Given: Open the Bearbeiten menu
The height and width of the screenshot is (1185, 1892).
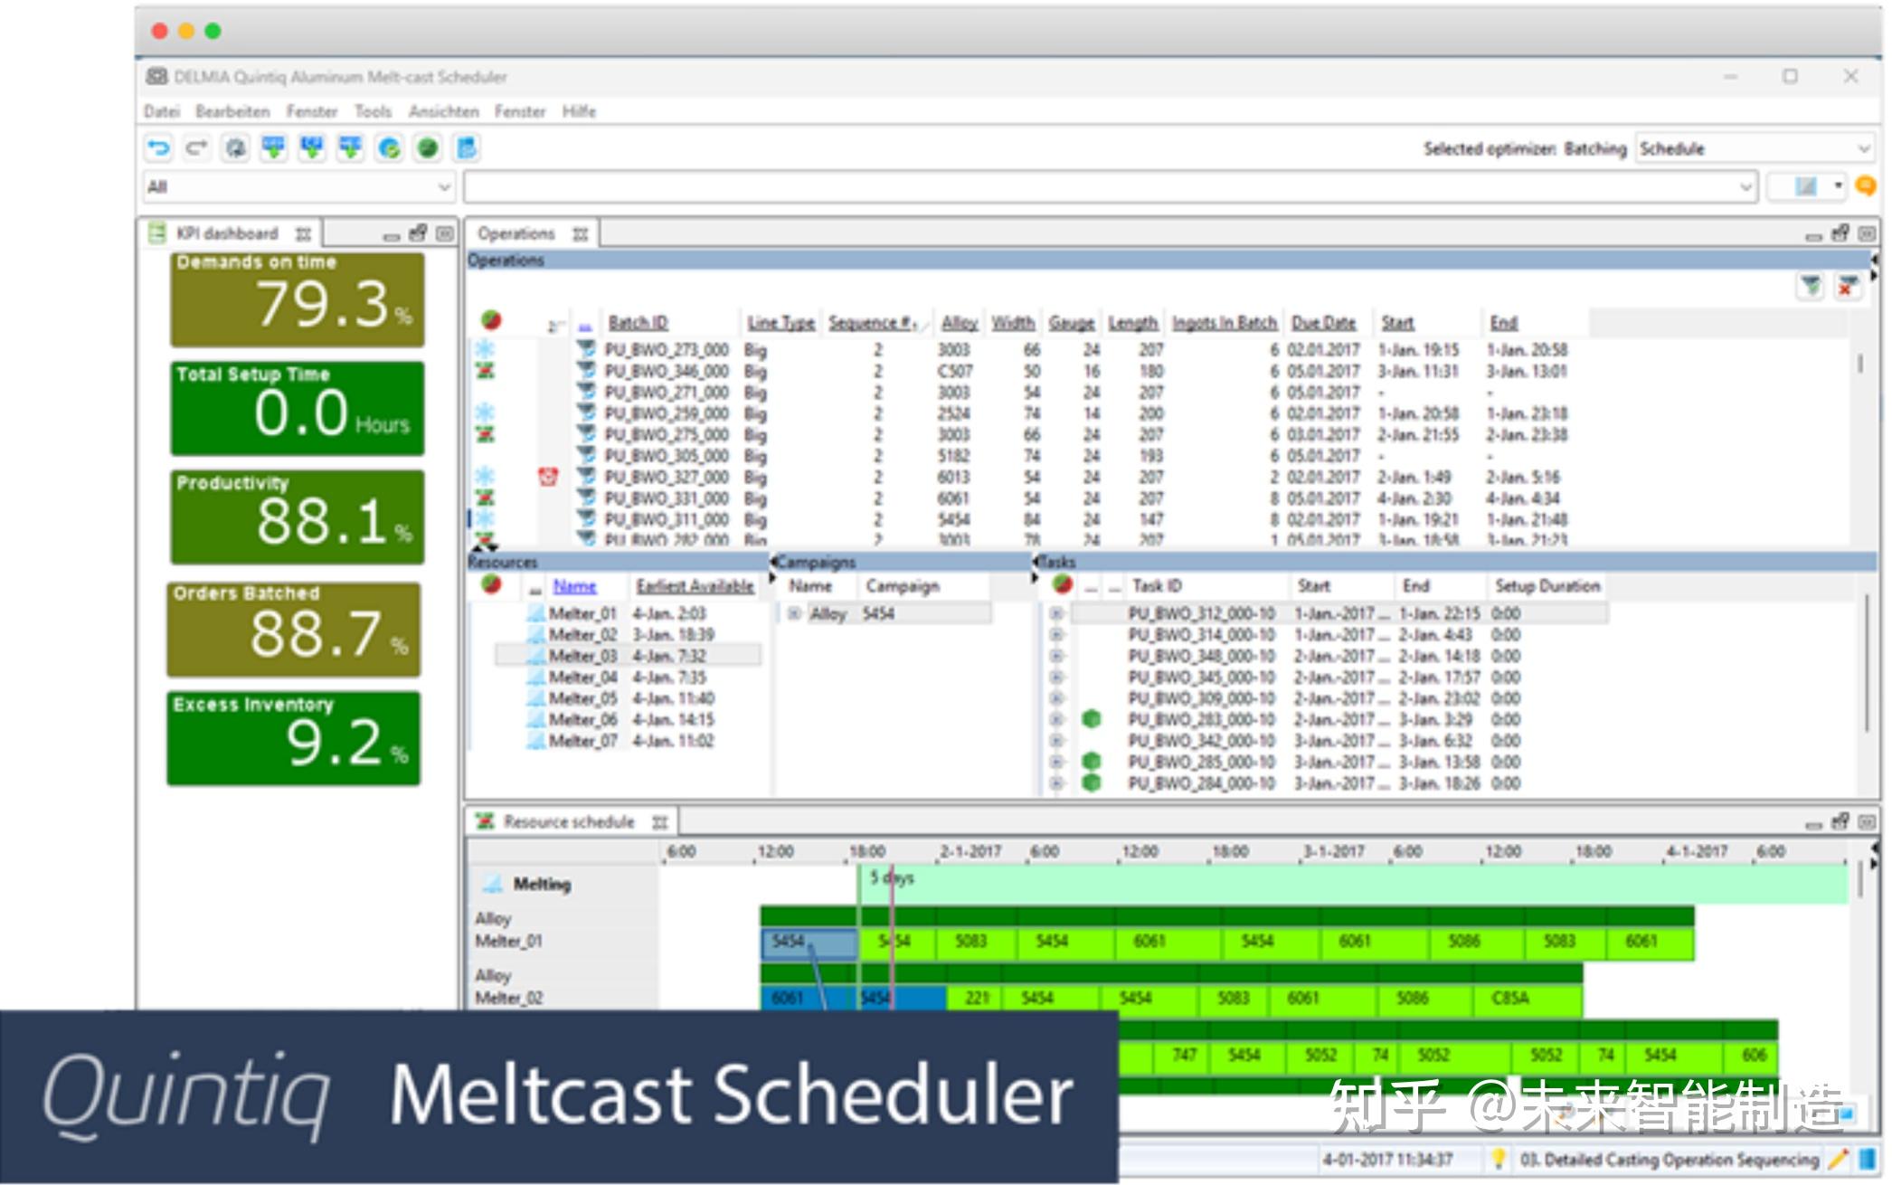Looking at the screenshot, I should [x=232, y=111].
